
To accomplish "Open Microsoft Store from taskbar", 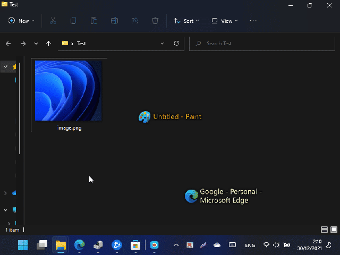I will [x=135, y=245].
